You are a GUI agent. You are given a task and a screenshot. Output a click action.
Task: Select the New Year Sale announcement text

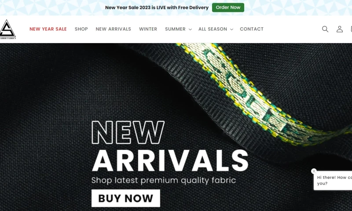[157, 7]
